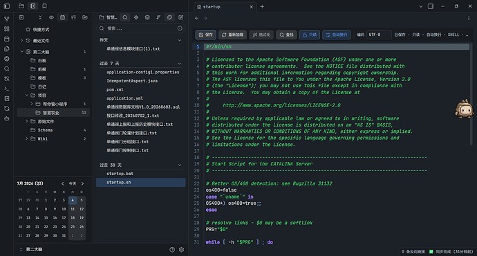The width and height of the screenshot is (477, 256).
Task: Open the sort order icon in file list header
Action: [x=158, y=18]
